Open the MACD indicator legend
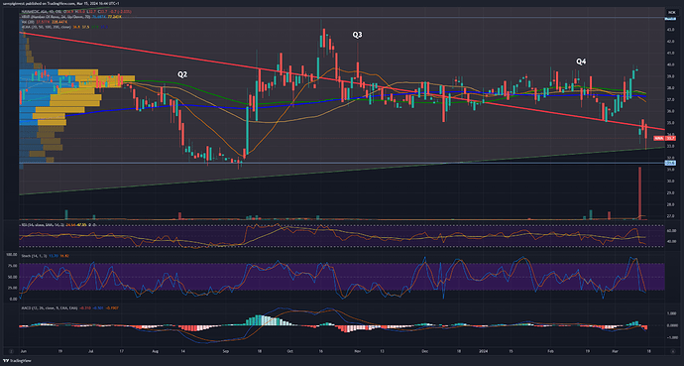This screenshot has height=366, width=684. (x=69, y=308)
